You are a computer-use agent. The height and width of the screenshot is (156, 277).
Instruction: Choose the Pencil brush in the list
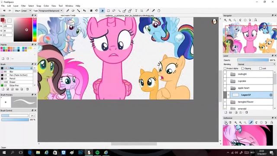click(16, 78)
